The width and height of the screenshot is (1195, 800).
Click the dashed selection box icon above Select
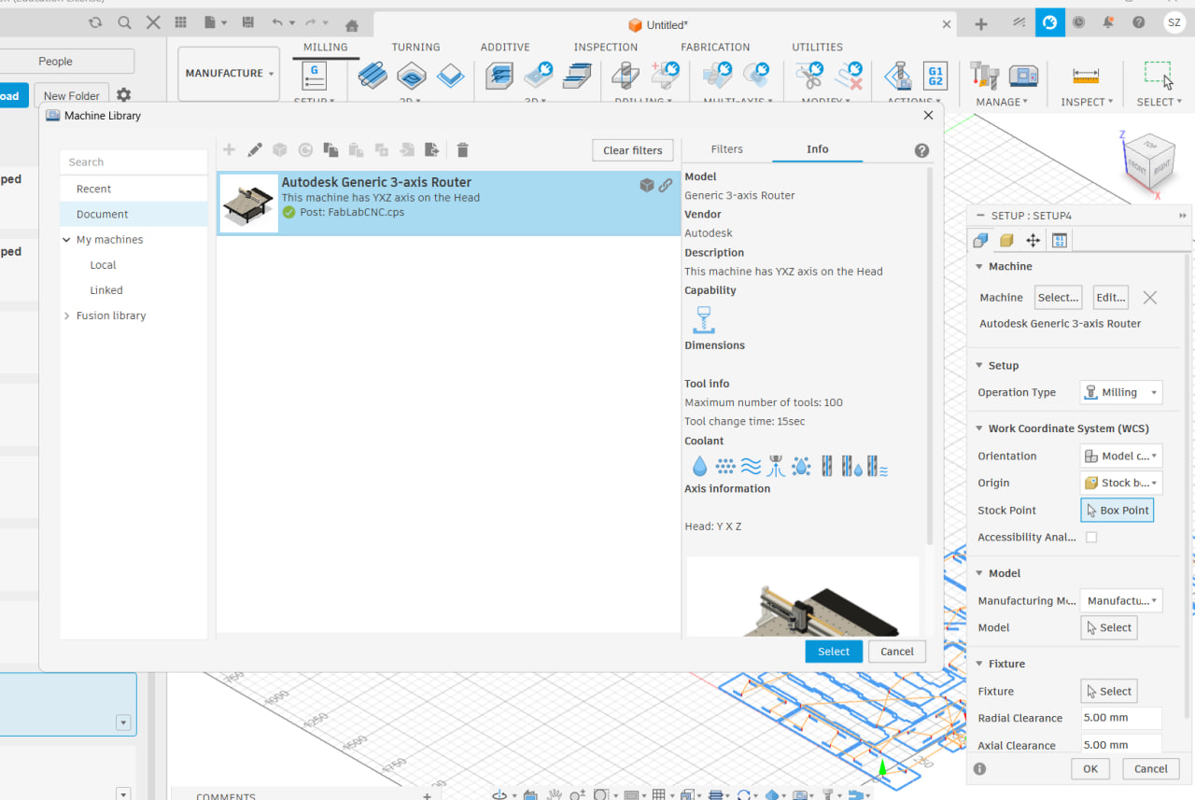(x=1158, y=75)
